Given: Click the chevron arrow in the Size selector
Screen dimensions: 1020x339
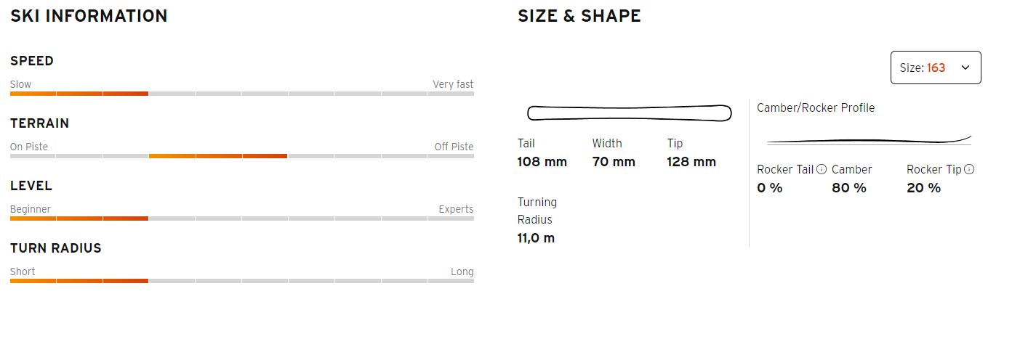Looking at the screenshot, I should (965, 68).
